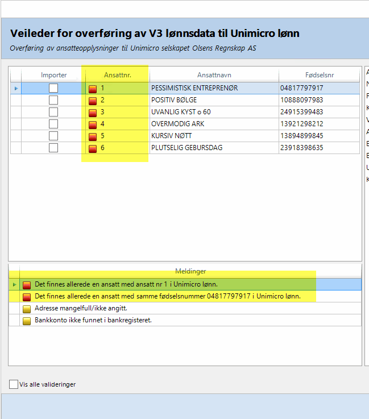Click yellow warning icon for Adresse mangelfull
The width and height of the screenshot is (369, 419).
tap(27, 309)
